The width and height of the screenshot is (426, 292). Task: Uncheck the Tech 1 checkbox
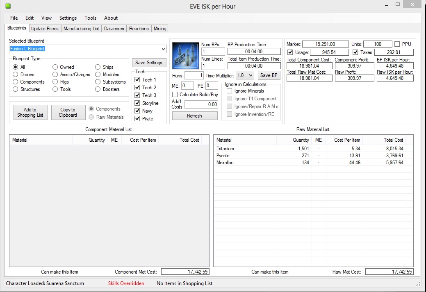pyautogui.click(x=137, y=80)
